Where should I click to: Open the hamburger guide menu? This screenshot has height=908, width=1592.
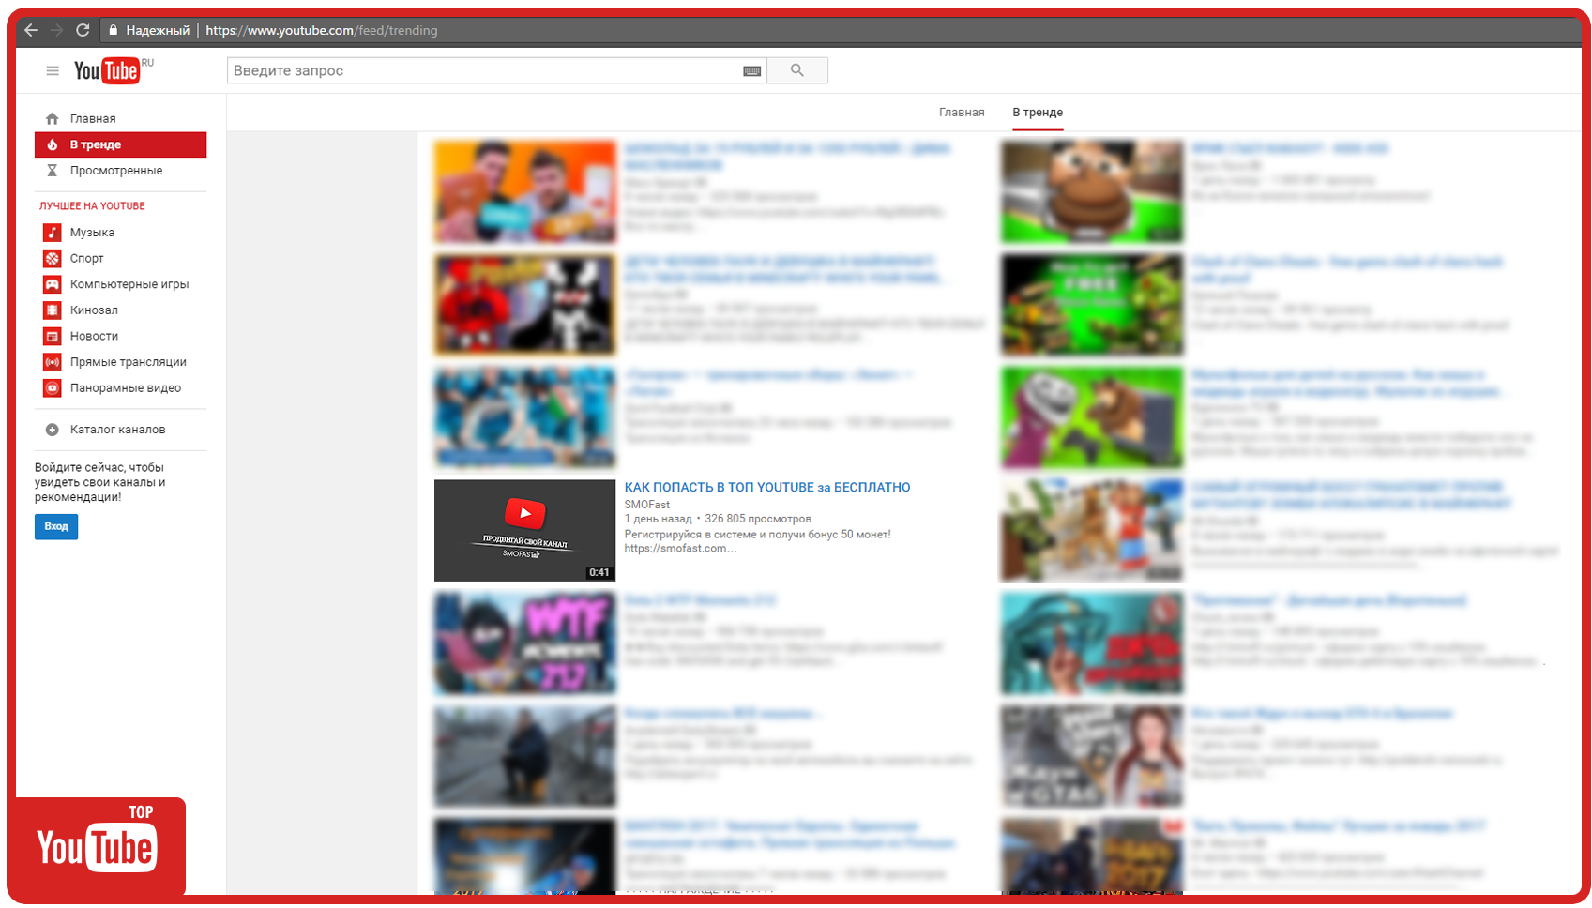click(x=53, y=70)
